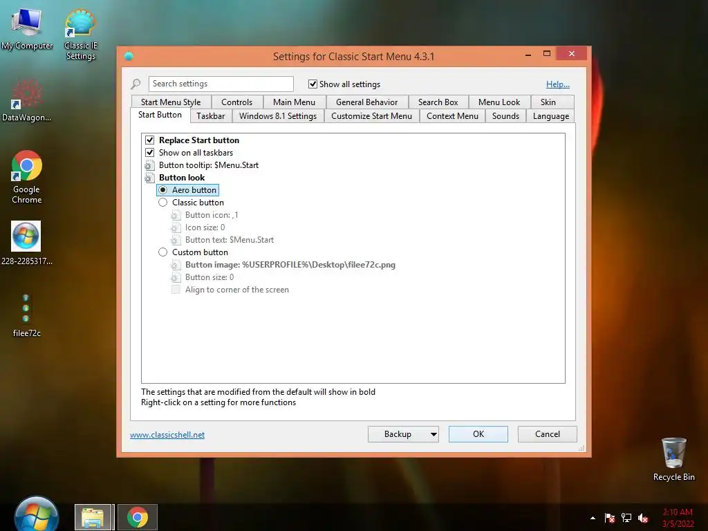708x531 pixels.
Task: Show hidden tray icons arrow
Action: coord(593,519)
